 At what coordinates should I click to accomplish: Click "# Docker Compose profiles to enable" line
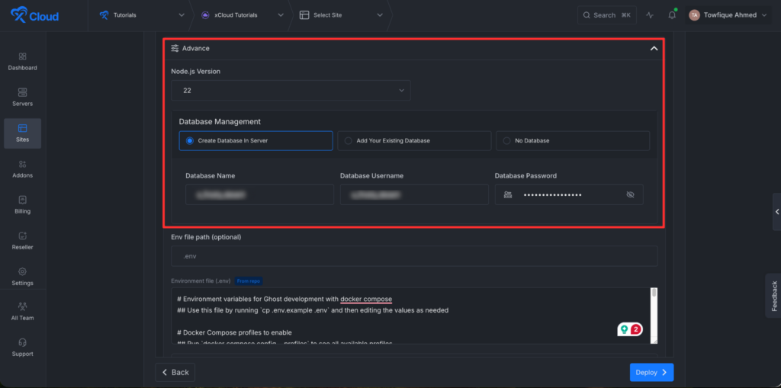point(234,332)
